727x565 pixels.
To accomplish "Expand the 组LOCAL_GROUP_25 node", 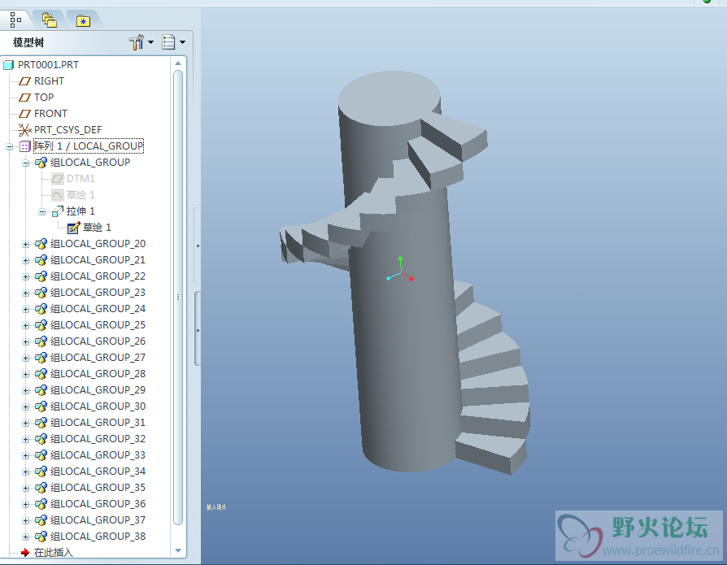I will (26, 325).
